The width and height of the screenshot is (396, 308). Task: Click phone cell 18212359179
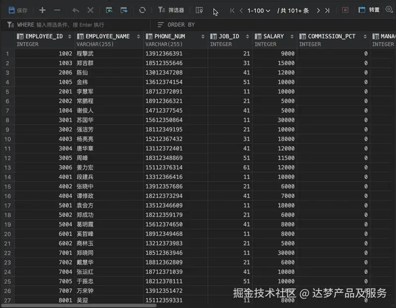pos(176,215)
